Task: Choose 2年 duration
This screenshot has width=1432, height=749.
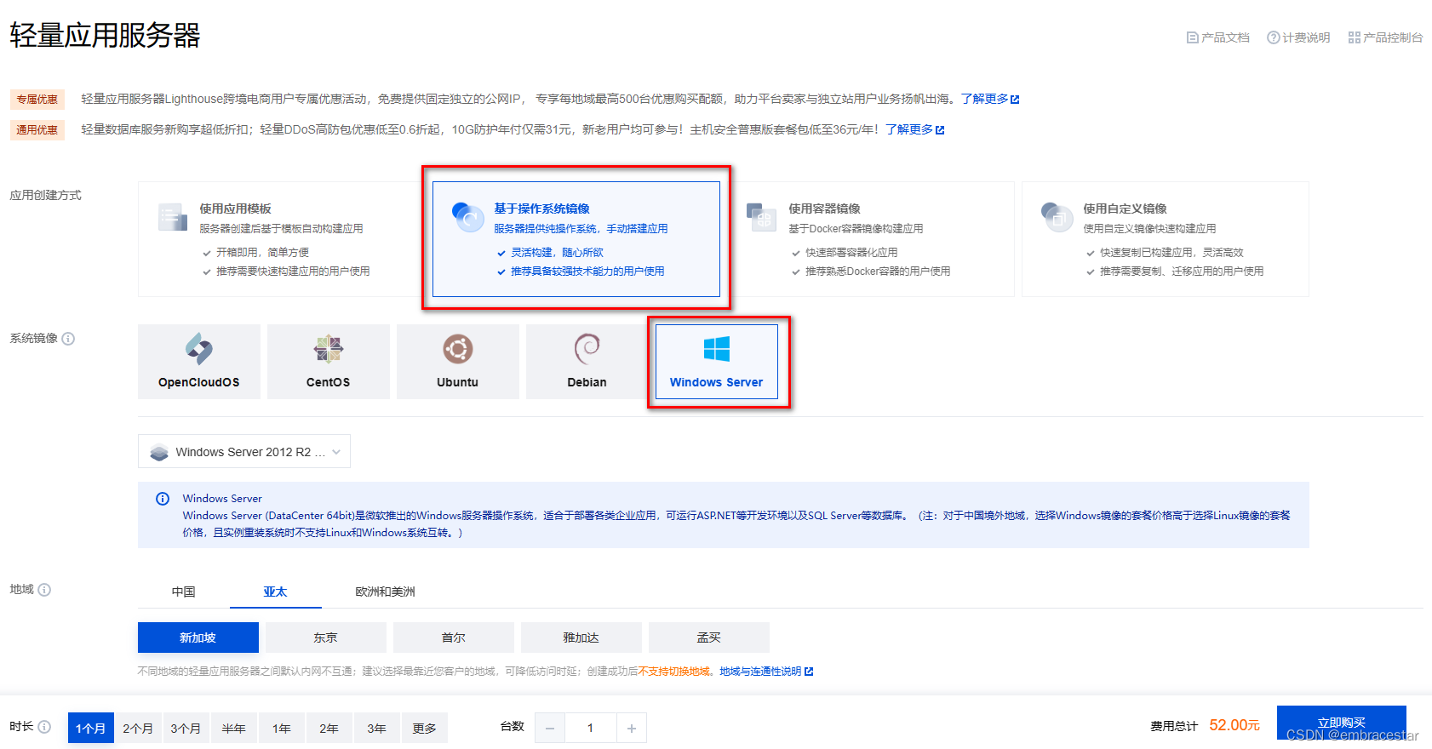Action: pyautogui.click(x=329, y=728)
